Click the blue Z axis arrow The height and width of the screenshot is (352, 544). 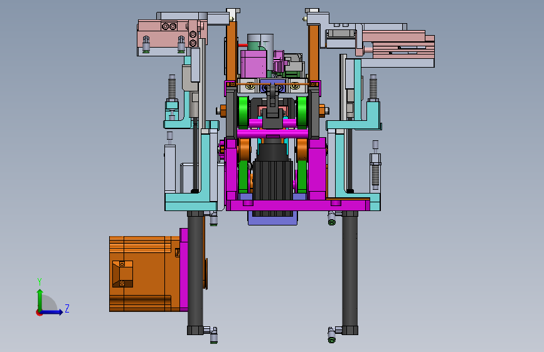(52, 312)
